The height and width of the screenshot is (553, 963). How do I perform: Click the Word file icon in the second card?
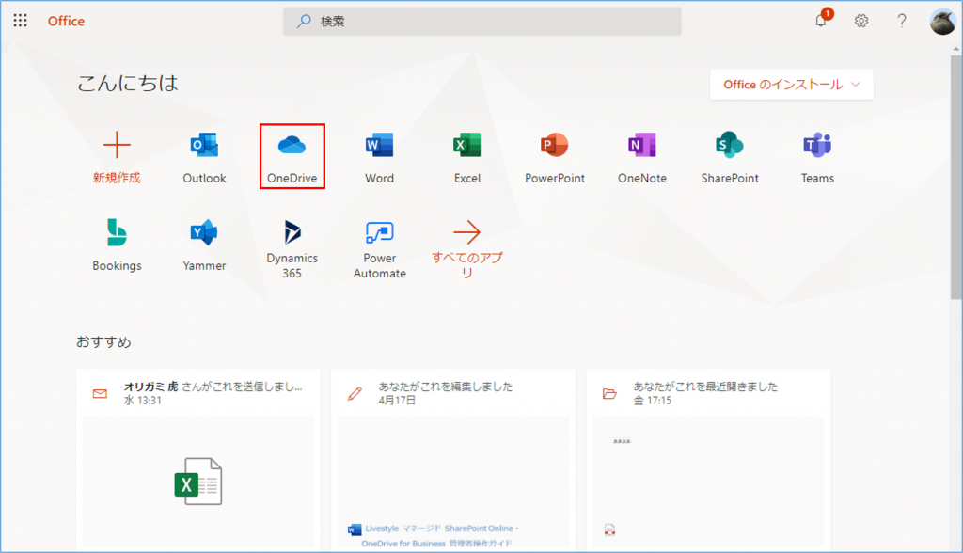(x=355, y=529)
